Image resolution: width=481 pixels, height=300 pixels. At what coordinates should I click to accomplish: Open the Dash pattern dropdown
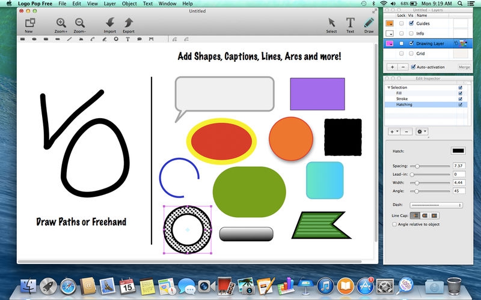point(437,205)
